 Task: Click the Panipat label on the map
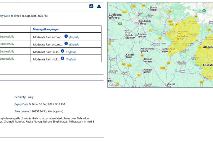148,71
